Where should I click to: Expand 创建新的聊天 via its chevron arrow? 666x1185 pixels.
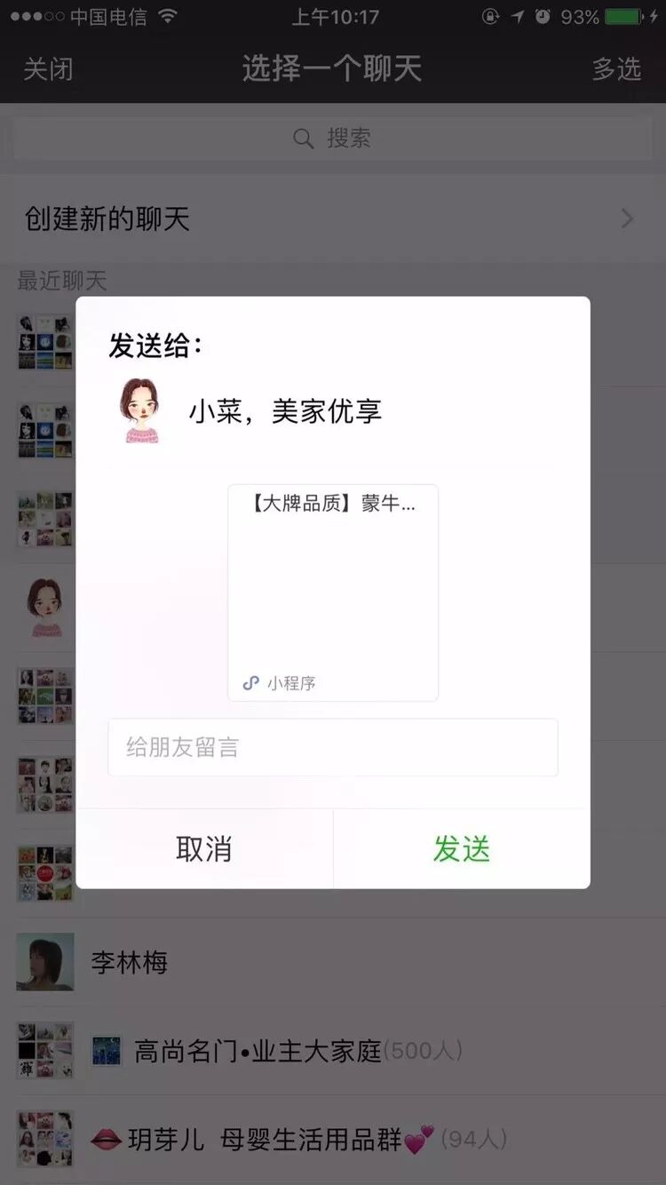point(628,219)
